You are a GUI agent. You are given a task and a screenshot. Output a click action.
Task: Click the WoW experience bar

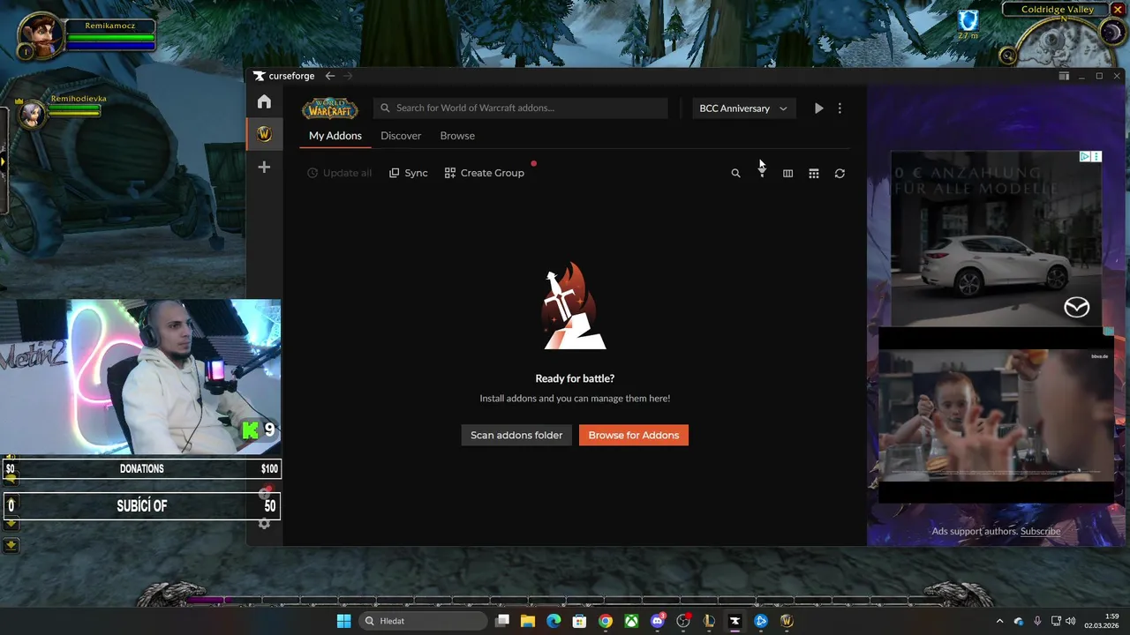565,601
